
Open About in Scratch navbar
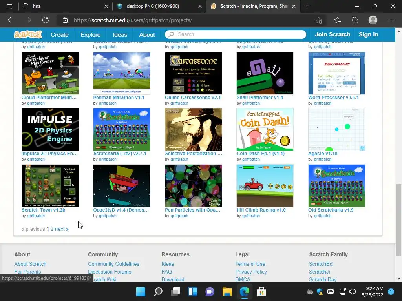(x=147, y=34)
